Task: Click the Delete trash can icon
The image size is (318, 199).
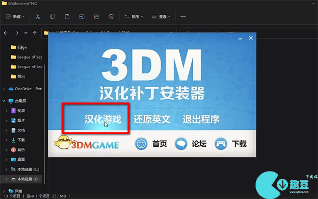Action: [x=111, y=16]
